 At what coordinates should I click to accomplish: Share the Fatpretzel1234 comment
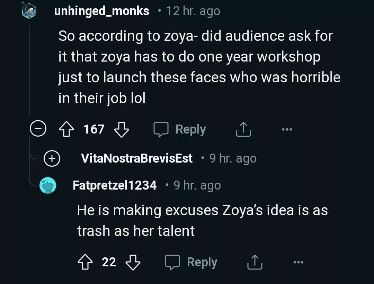pyautogui.click(x=255, y=262)
